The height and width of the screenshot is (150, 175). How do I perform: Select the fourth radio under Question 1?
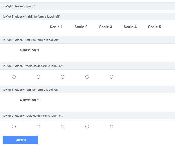coord(87,77)
